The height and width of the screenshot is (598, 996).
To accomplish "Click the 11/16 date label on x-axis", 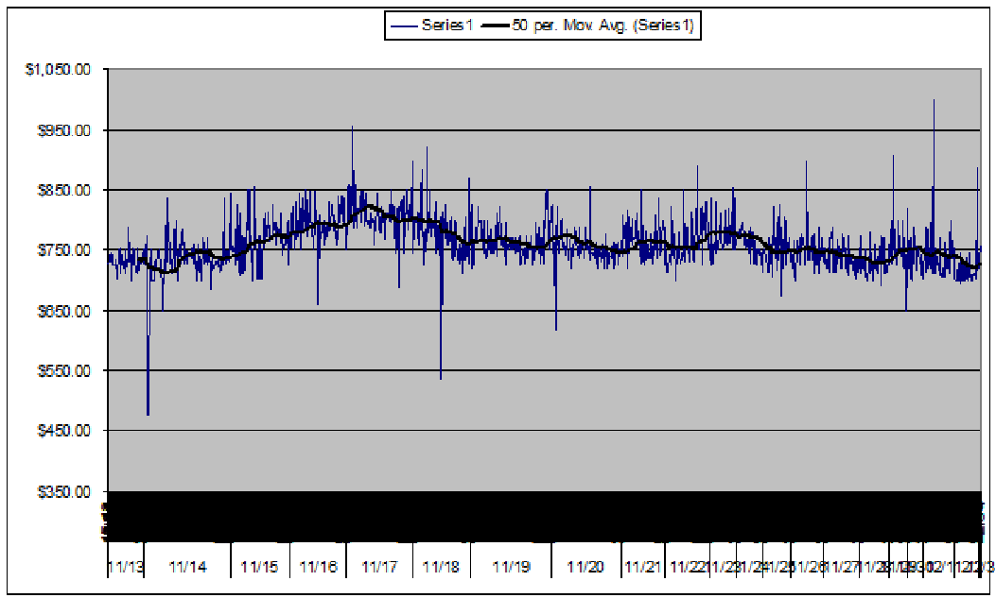I will point(318,566).
